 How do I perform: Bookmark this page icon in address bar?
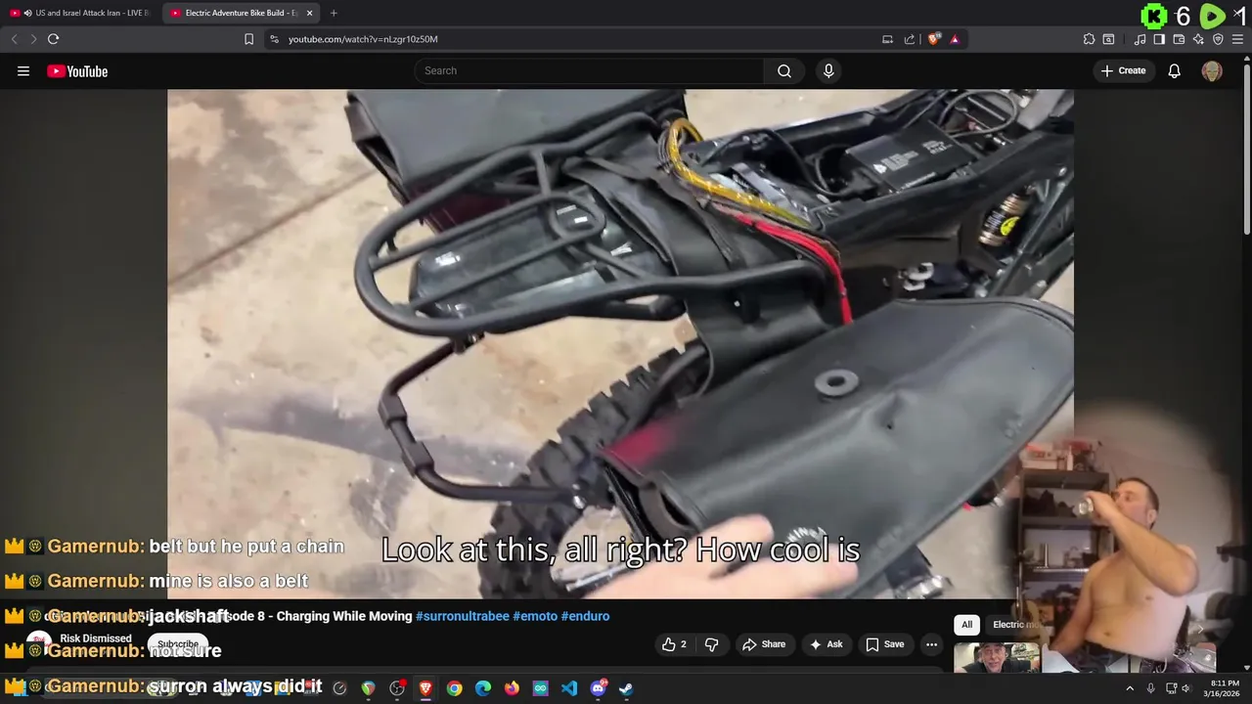pos(248,39)
